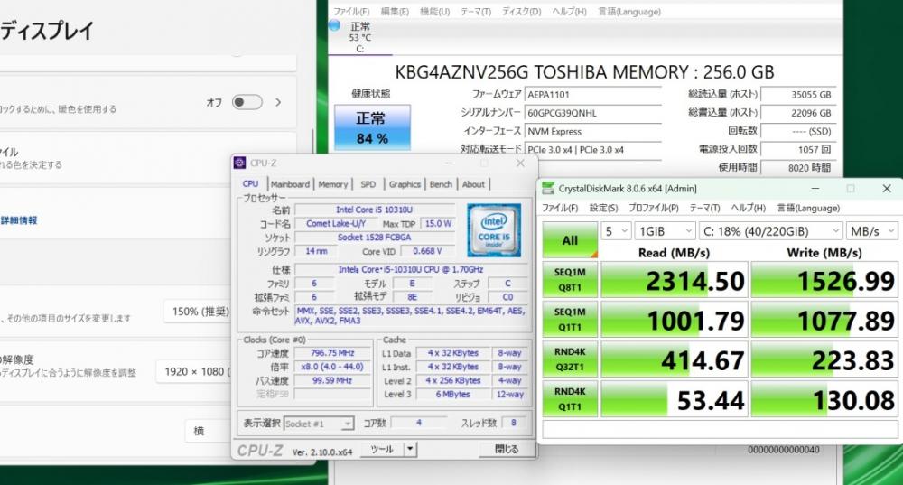Open テーマ(T) menu in CrystalDiskMark

[704, 208]
